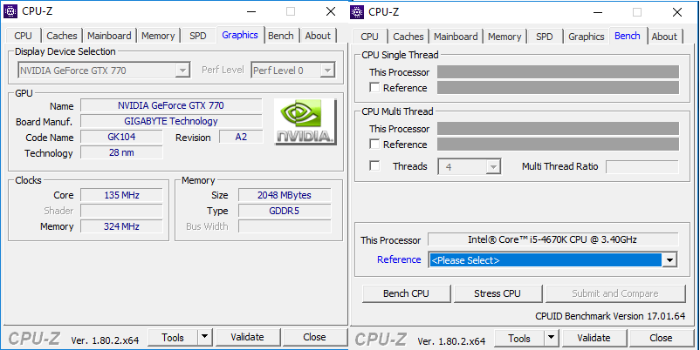Open Tools dropdown arrow in Bench window

[551, 338]
